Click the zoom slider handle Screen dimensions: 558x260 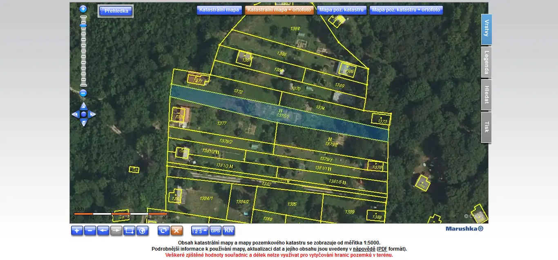(x=83, y=25)
